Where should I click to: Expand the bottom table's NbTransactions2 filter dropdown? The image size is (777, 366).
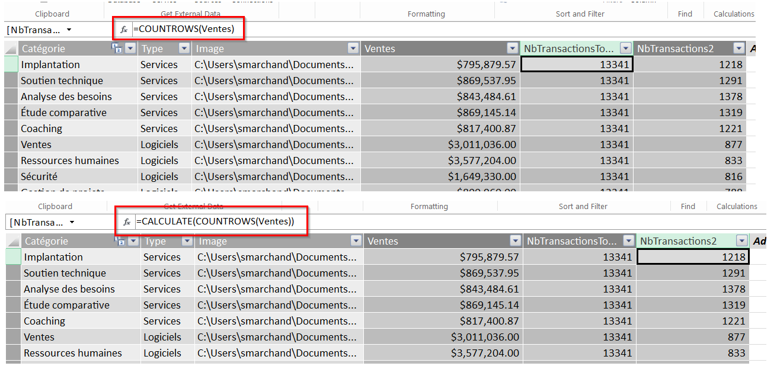tap(741, 241)
